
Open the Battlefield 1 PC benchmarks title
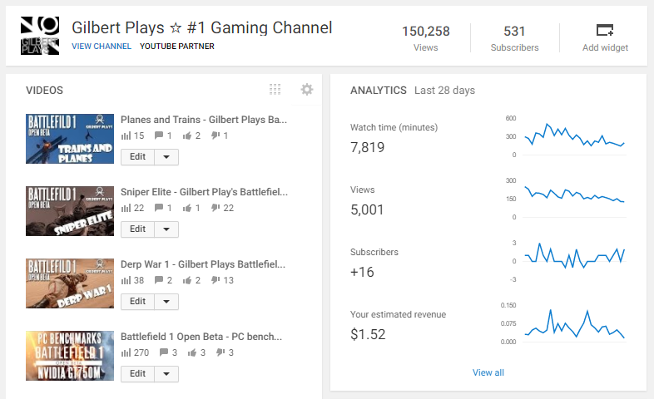point(201,337)
